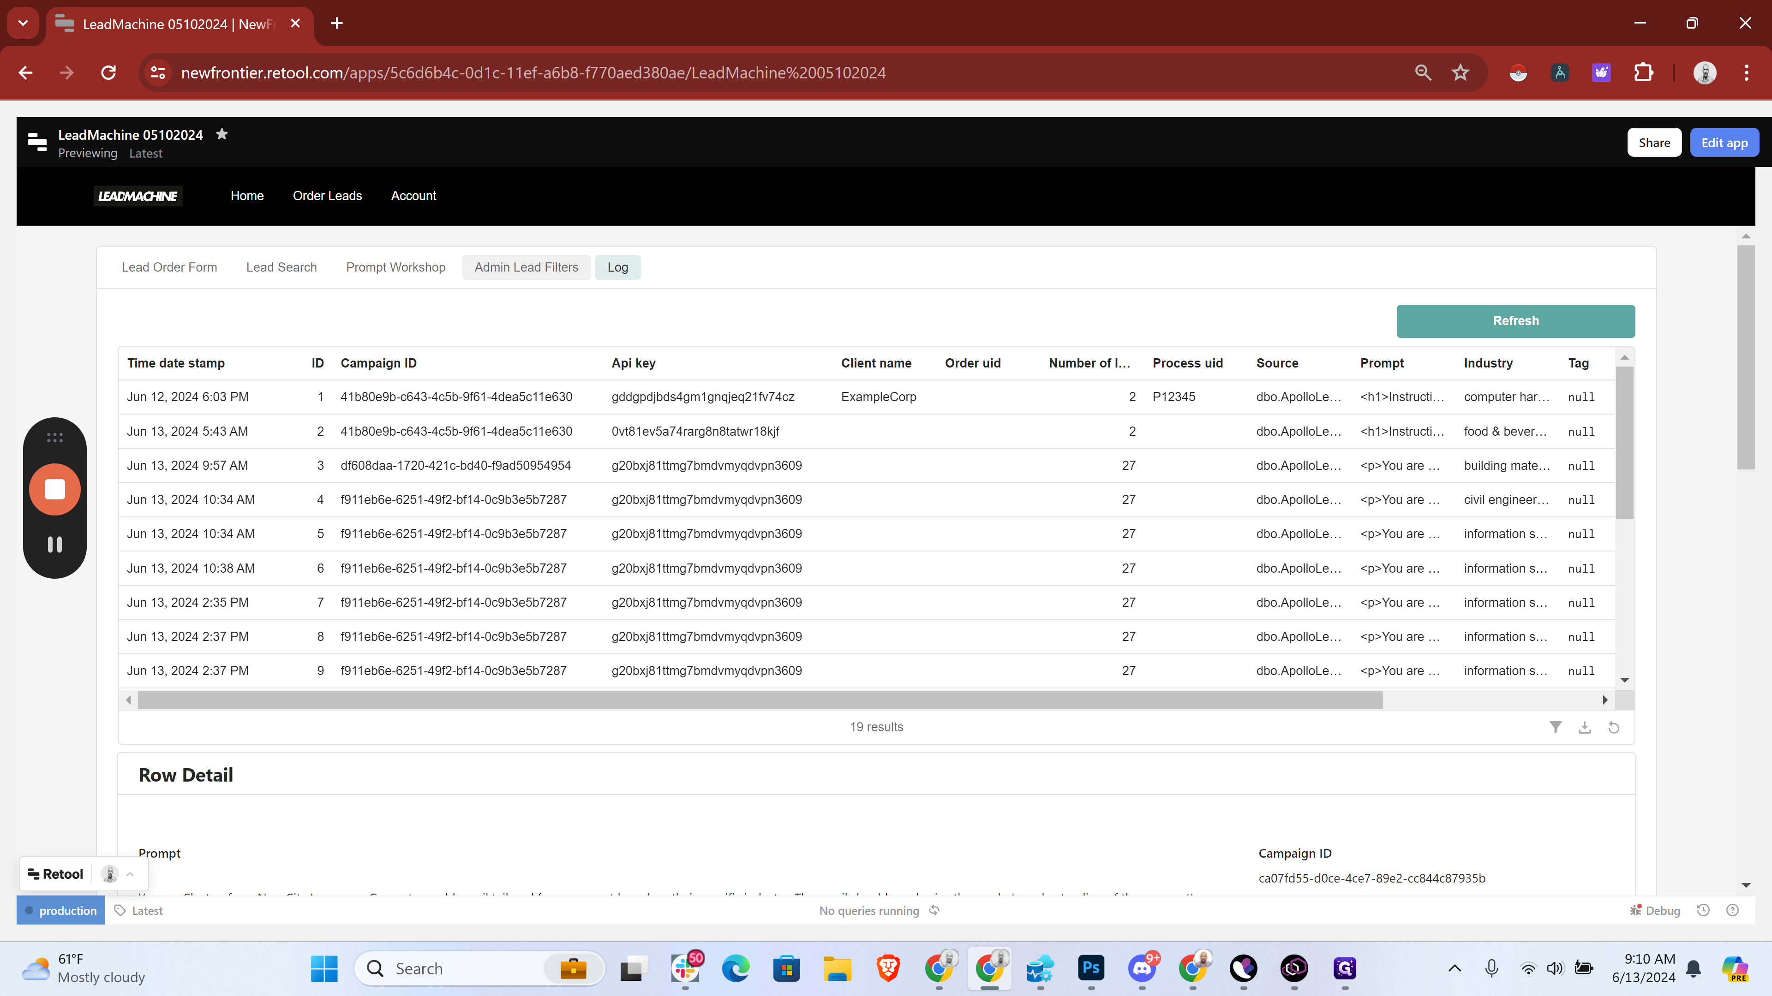Viewport: 1772px width, 996px height.
Task: Open the version history clock icon
Action: tap(1703, 910)
